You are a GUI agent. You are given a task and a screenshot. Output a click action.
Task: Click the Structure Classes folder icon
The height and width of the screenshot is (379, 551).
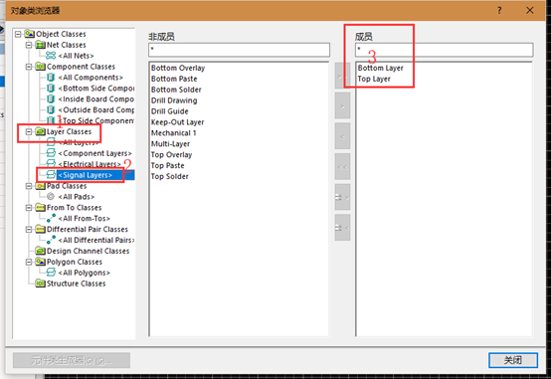tap(41, 284)
